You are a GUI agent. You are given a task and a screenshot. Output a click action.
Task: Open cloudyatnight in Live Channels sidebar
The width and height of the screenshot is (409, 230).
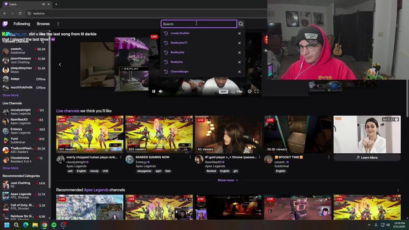point(24,112)
